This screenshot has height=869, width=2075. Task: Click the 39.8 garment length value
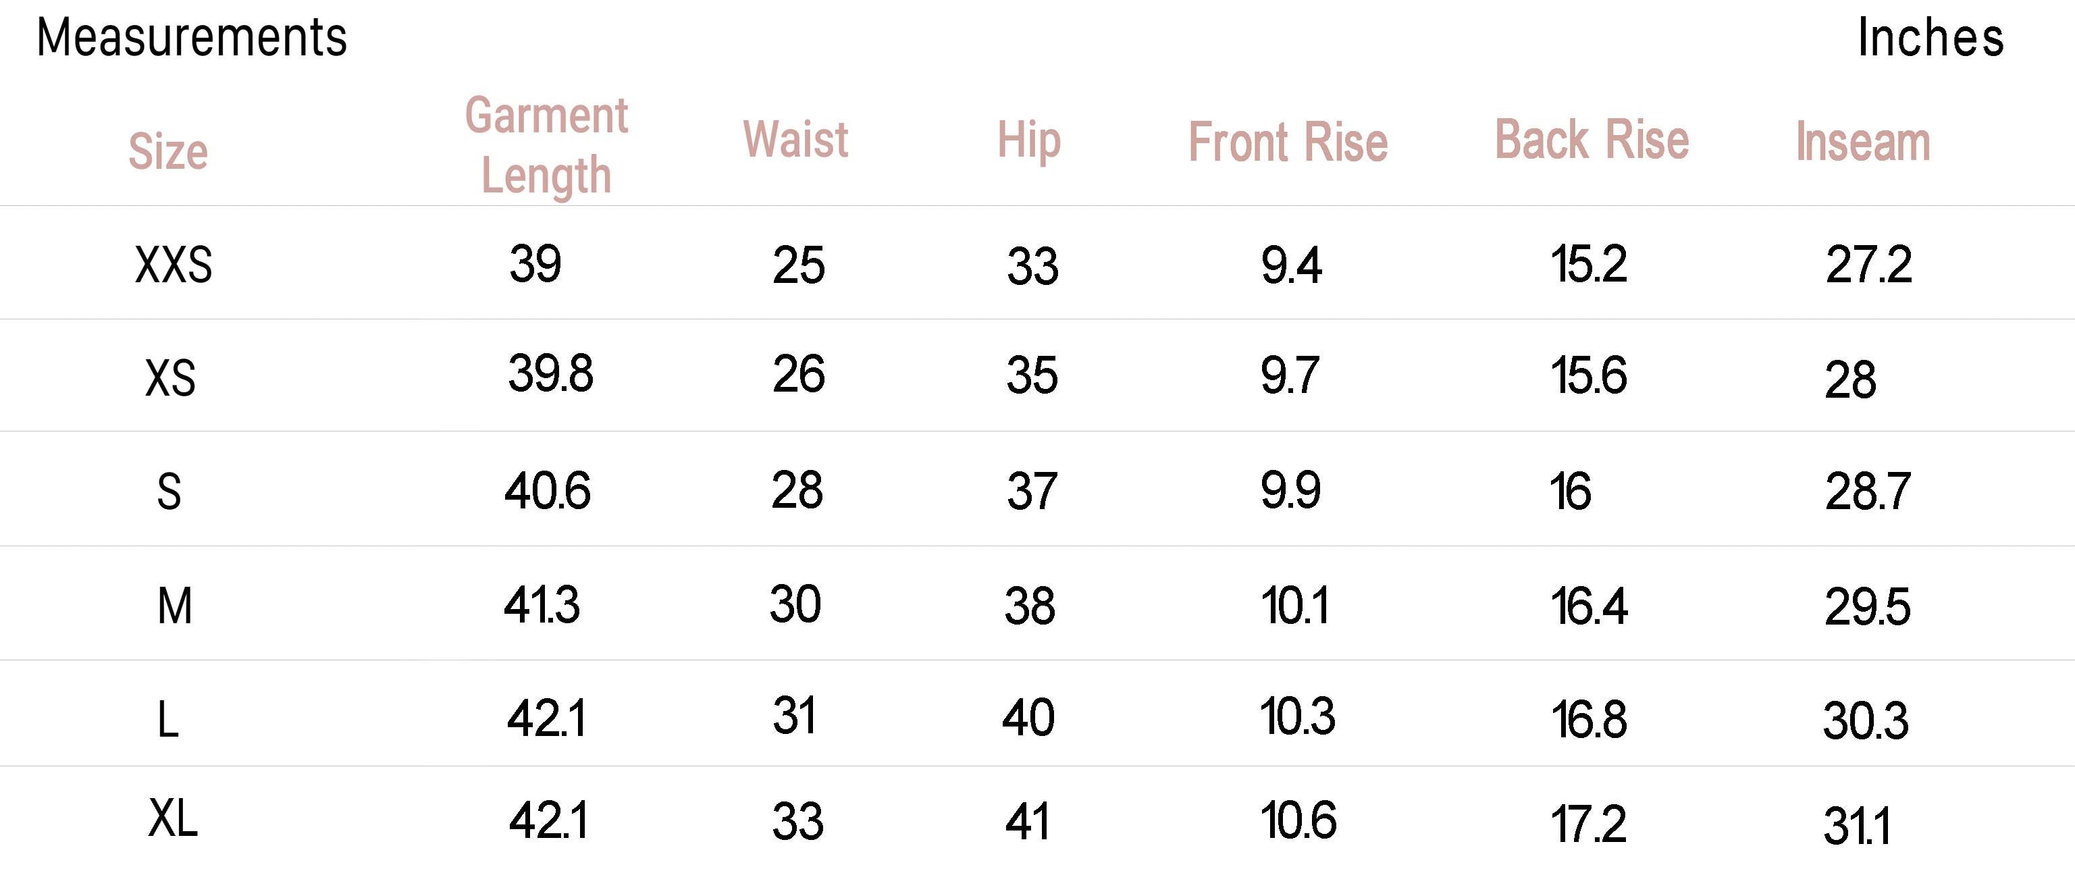550,373
